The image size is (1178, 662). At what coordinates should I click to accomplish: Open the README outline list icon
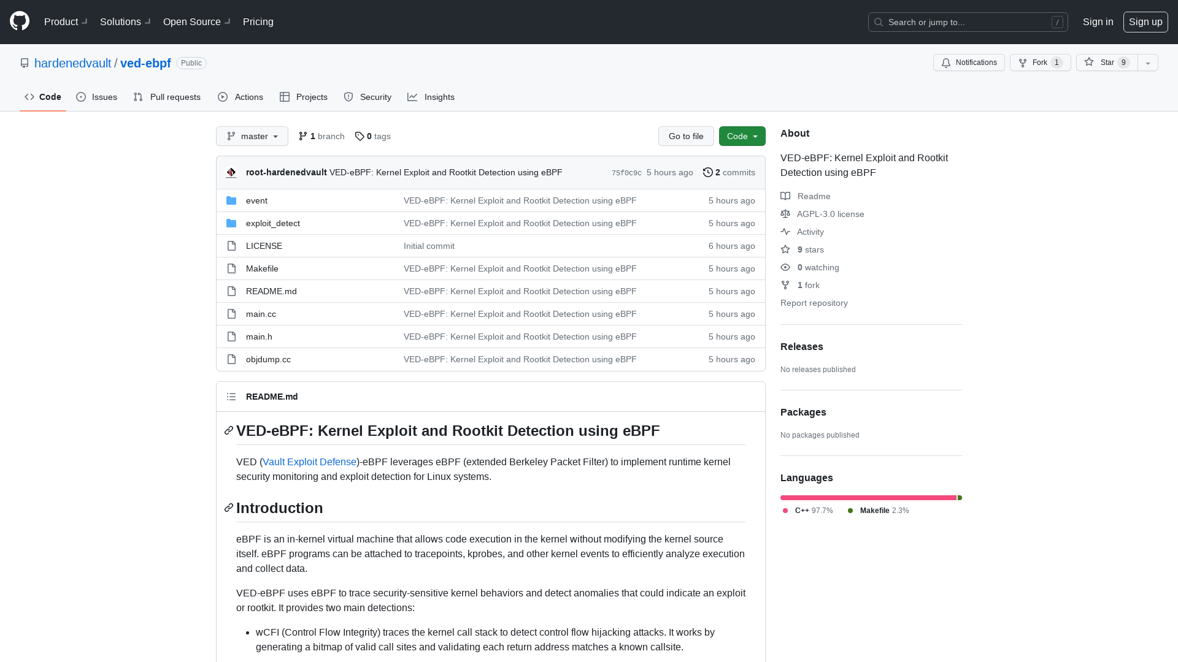tap(231, 397)
